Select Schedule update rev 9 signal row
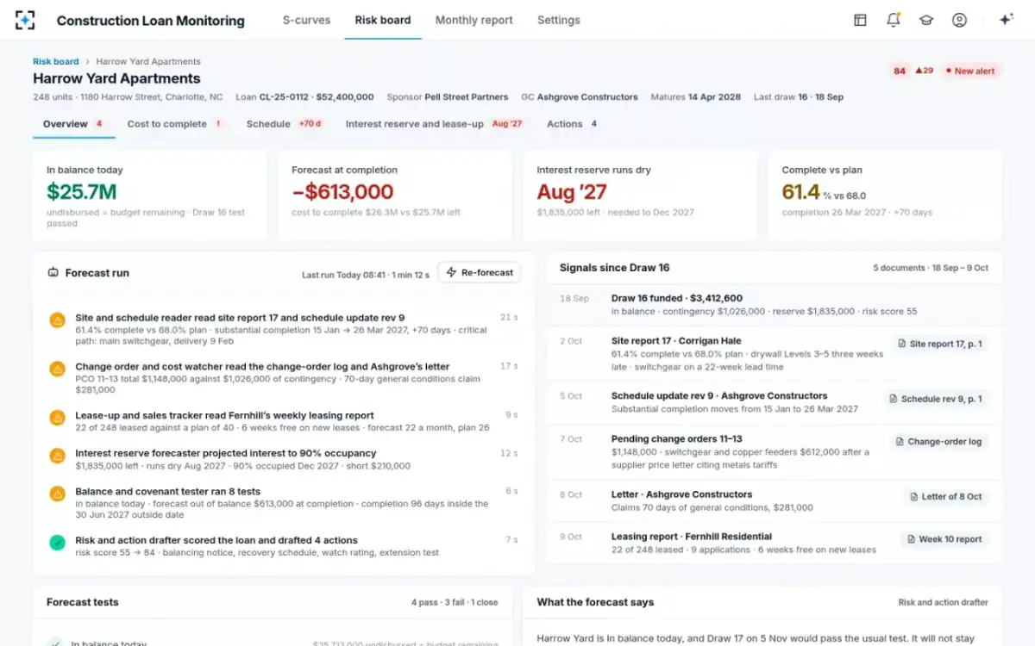1035x646 pixels. (775, 402)
